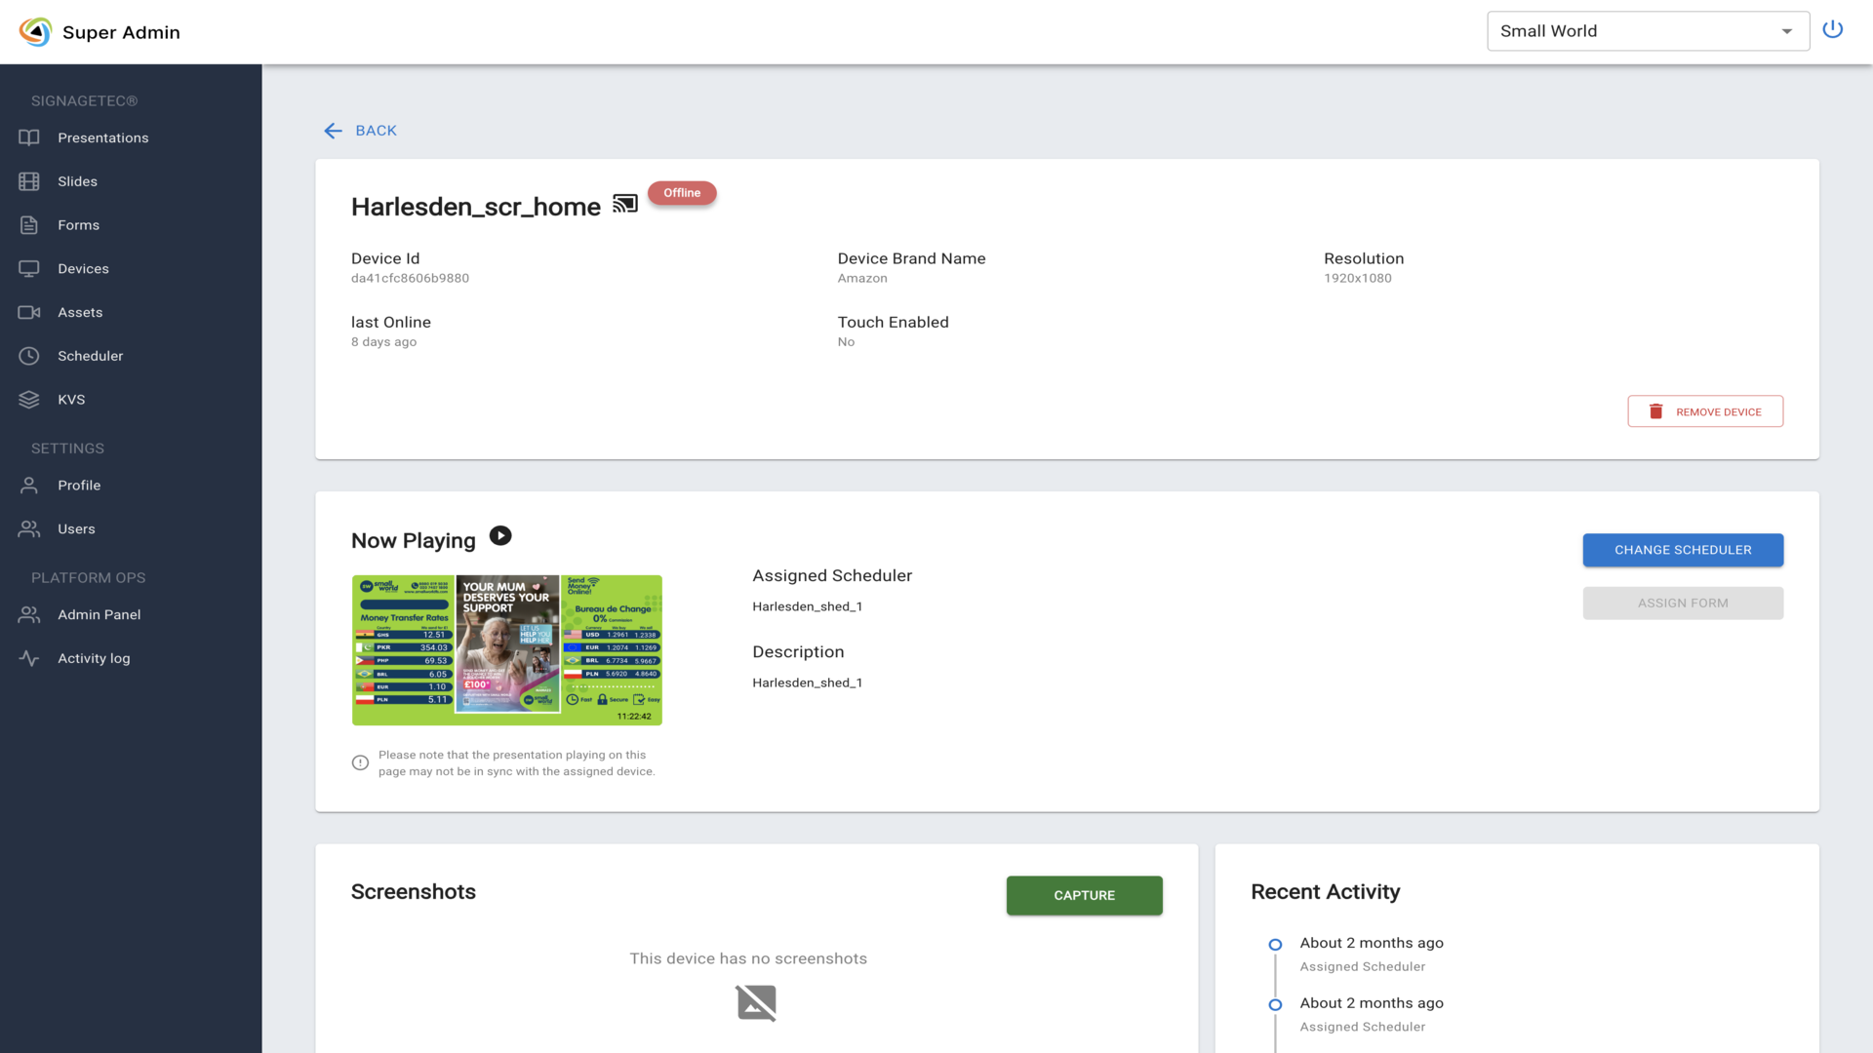1873x1053 pixels.
Task: Go back using the BACK link
Action: (360, 131)
